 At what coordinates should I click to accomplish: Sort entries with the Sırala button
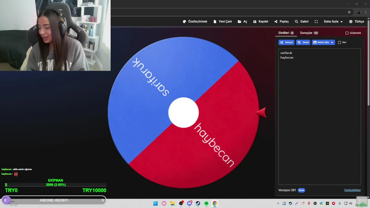pyautogui.click(x=303, y=42)
